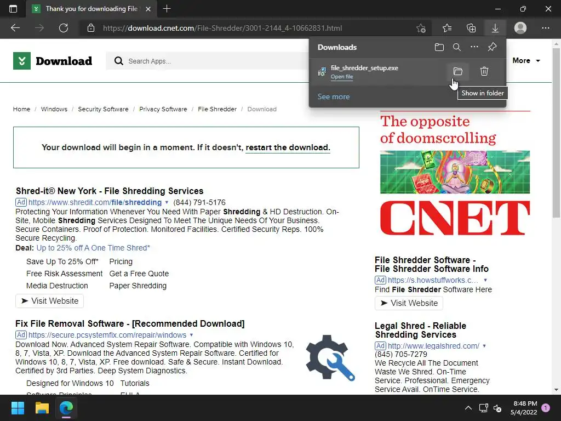Click the network status tray icon
The height and width of the screenshot is (421, 561).
point(483,408)
